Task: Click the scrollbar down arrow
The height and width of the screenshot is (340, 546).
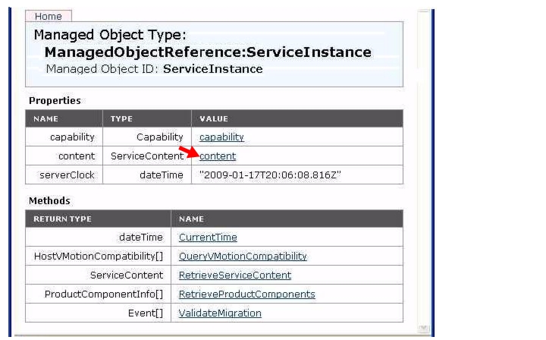Action: coord(423,328)
